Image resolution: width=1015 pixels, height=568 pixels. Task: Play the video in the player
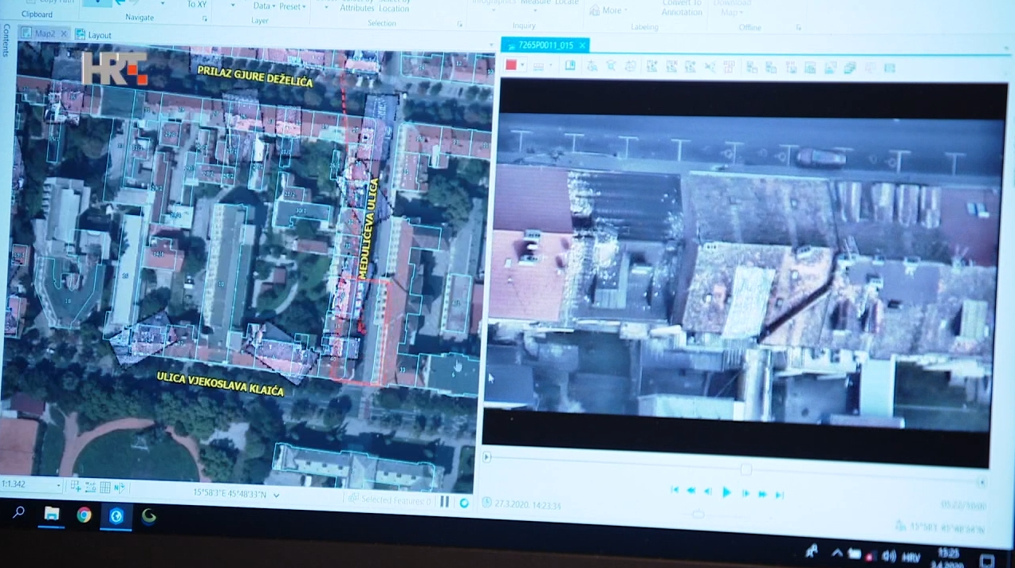pos(726,493)
